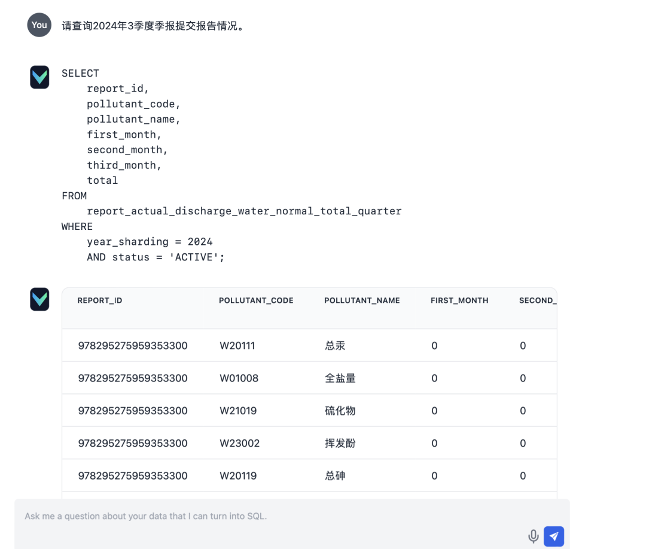Activate the microphone voice input icon
Image resolution: width=646 pixels, height=549 pixels.
click(533, 536)
